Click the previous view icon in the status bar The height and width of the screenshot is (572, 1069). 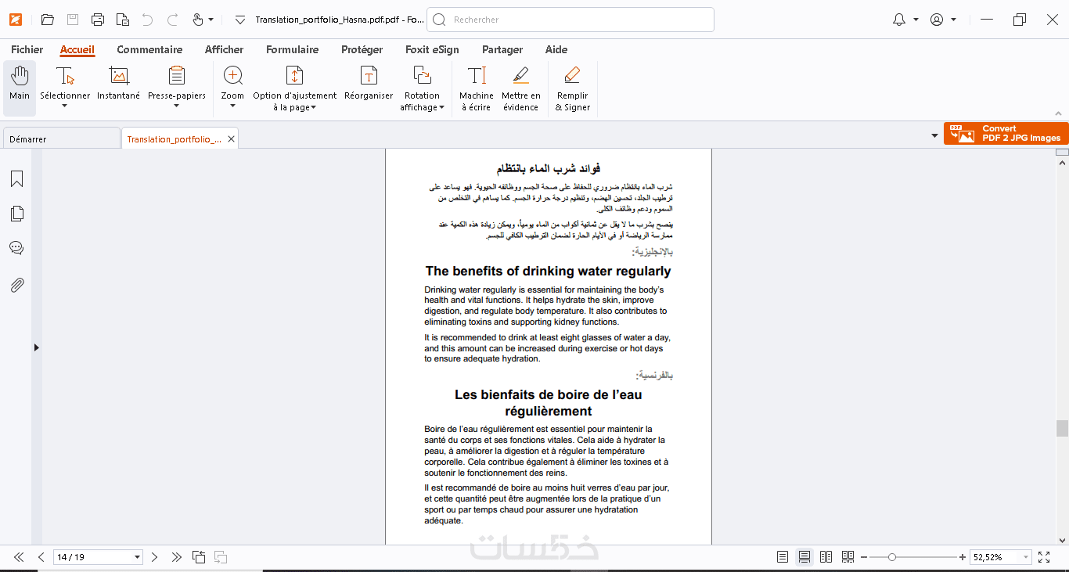pyautogui.click(x=200, y=557)
